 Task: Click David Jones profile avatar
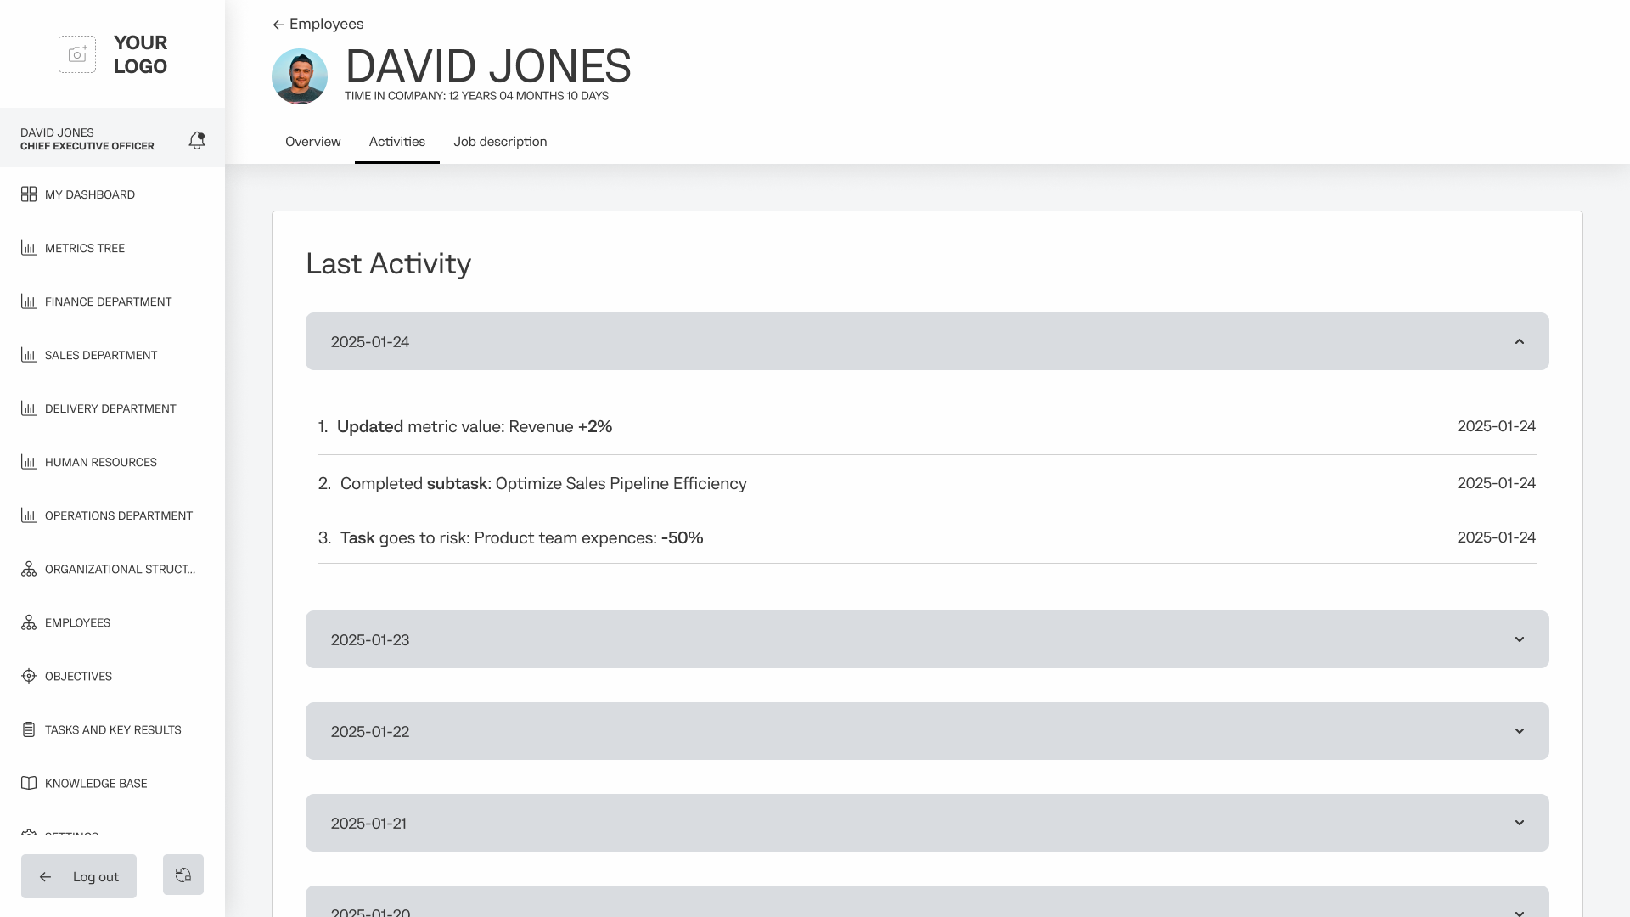300,76
